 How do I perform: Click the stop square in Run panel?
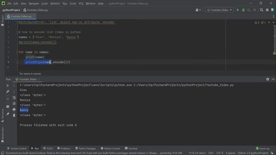[8, 99]
